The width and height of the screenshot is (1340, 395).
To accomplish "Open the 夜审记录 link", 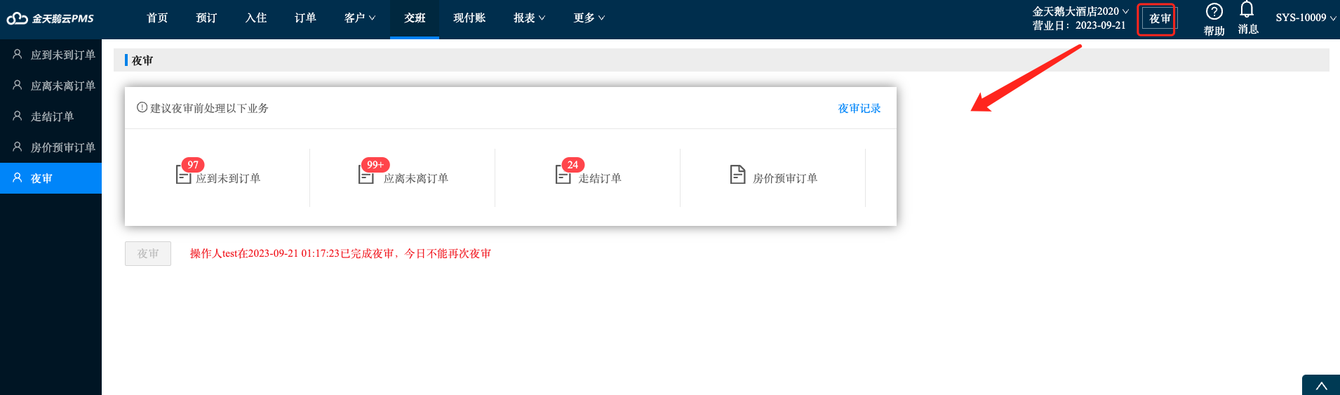I will tap(859, 108).
